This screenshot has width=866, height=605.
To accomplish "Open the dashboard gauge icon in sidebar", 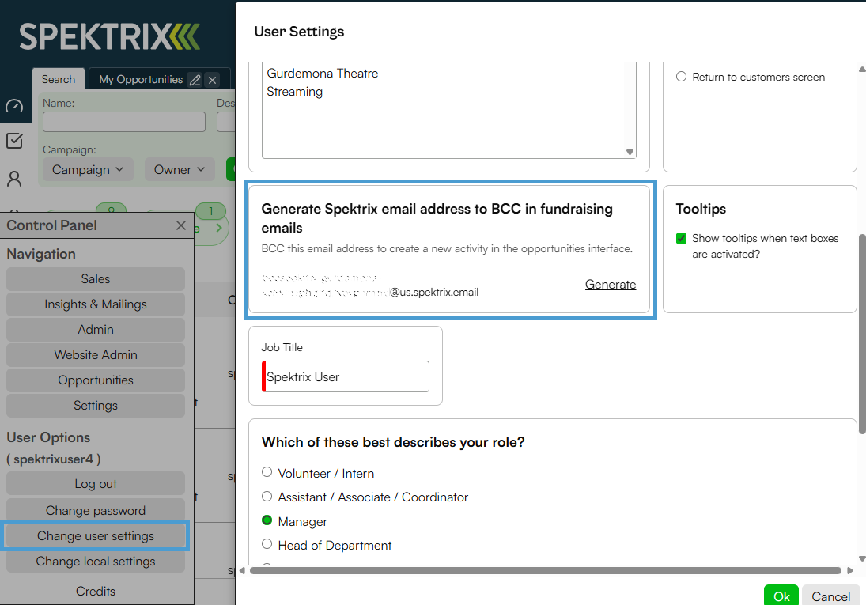I will [x=14, y=106].
